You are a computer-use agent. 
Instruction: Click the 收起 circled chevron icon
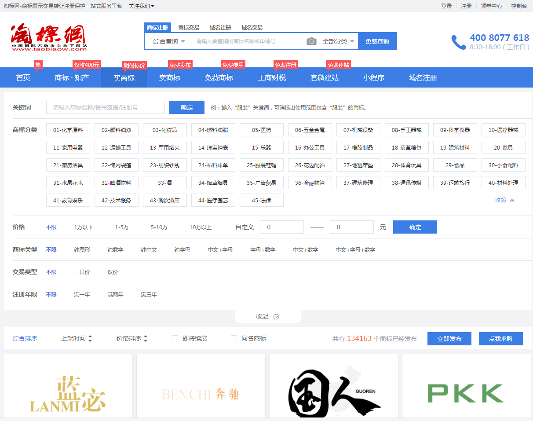click(276, 317)
